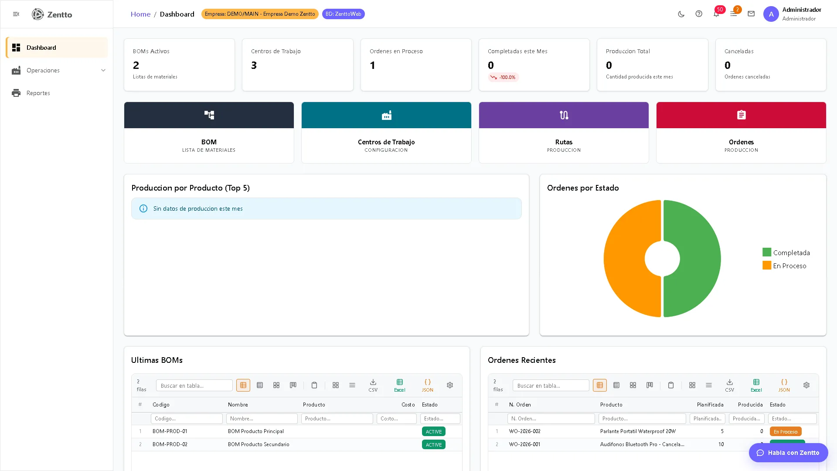Select table view in Ultimas BOMs toolbar

coord(243,385)
